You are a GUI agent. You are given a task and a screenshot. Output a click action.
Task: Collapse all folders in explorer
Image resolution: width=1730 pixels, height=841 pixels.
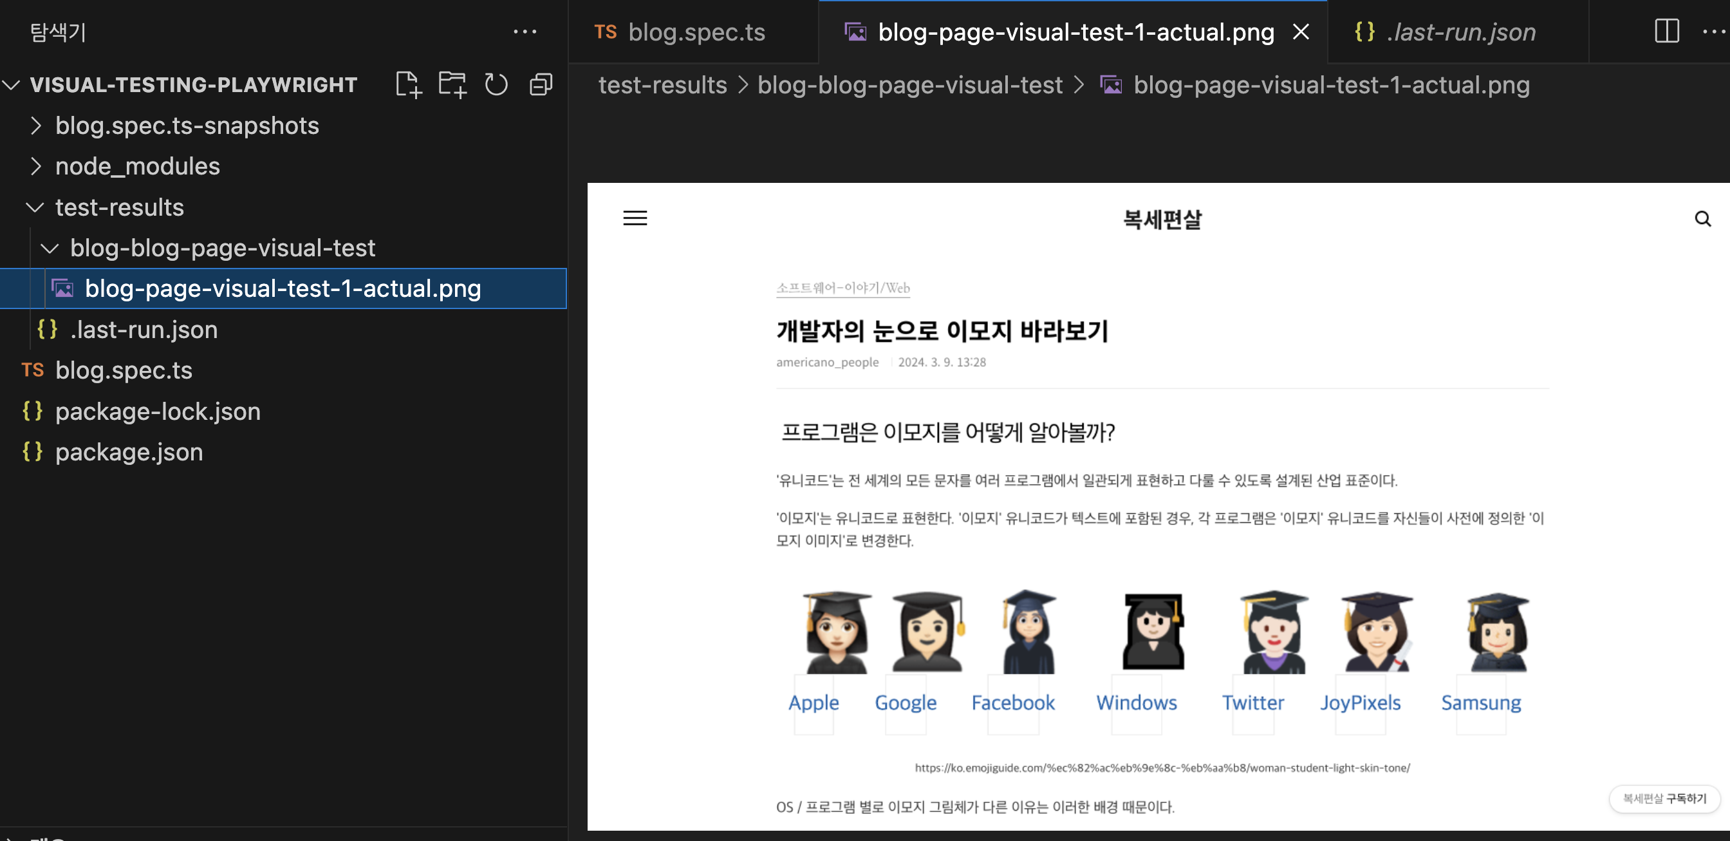click(541, 84)
